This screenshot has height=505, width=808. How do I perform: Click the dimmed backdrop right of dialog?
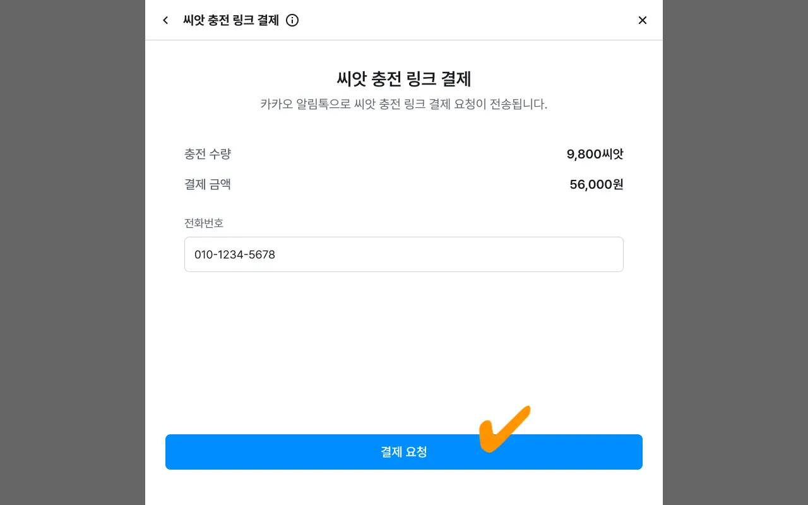click(x=735, y=252)
